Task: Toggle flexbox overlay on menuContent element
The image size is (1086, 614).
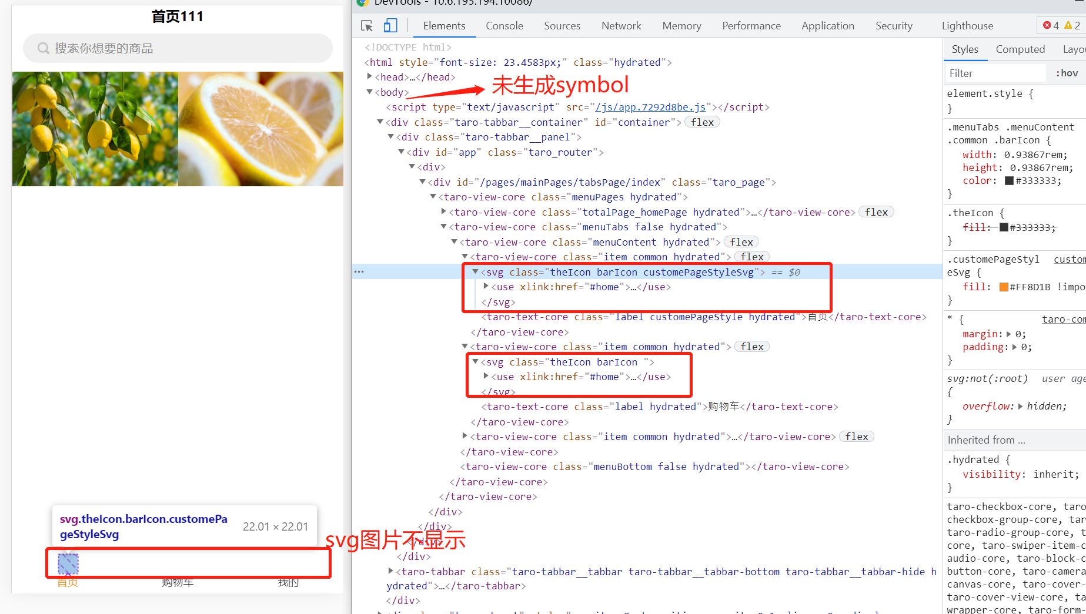Action: 741,241
